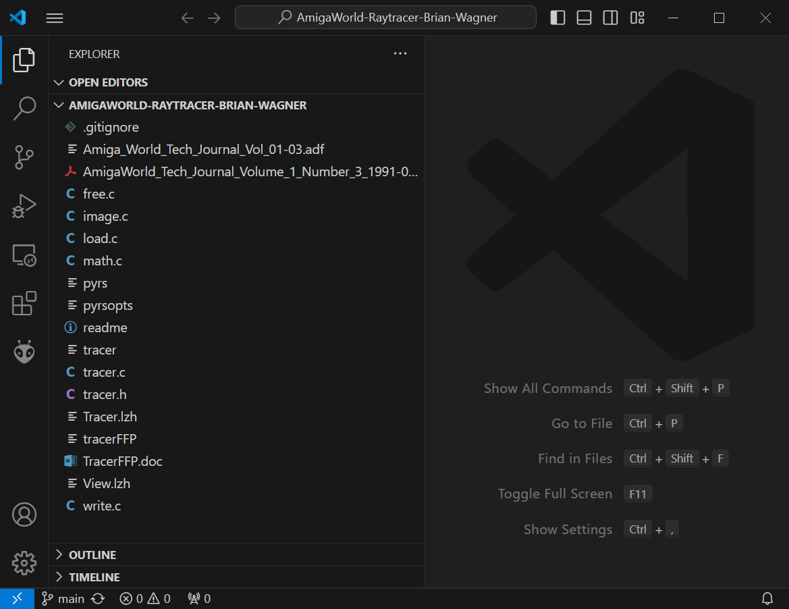Click the EXPLORER panel title

(94, 54)
